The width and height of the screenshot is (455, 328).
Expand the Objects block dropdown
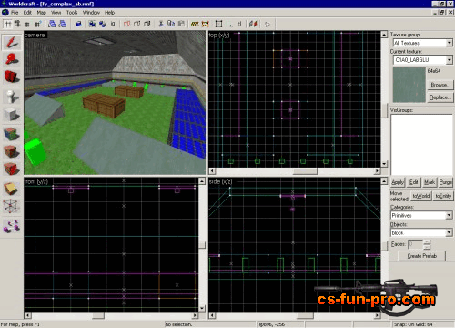tap(450, 232)
